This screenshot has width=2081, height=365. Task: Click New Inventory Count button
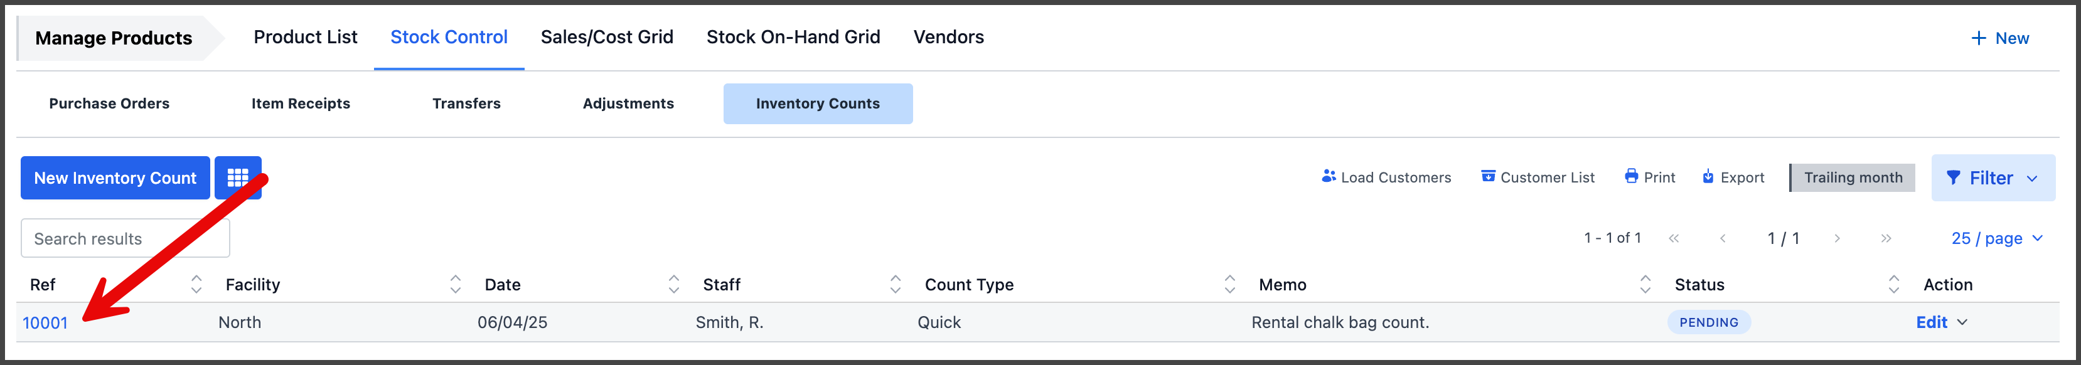click(115, 177)
